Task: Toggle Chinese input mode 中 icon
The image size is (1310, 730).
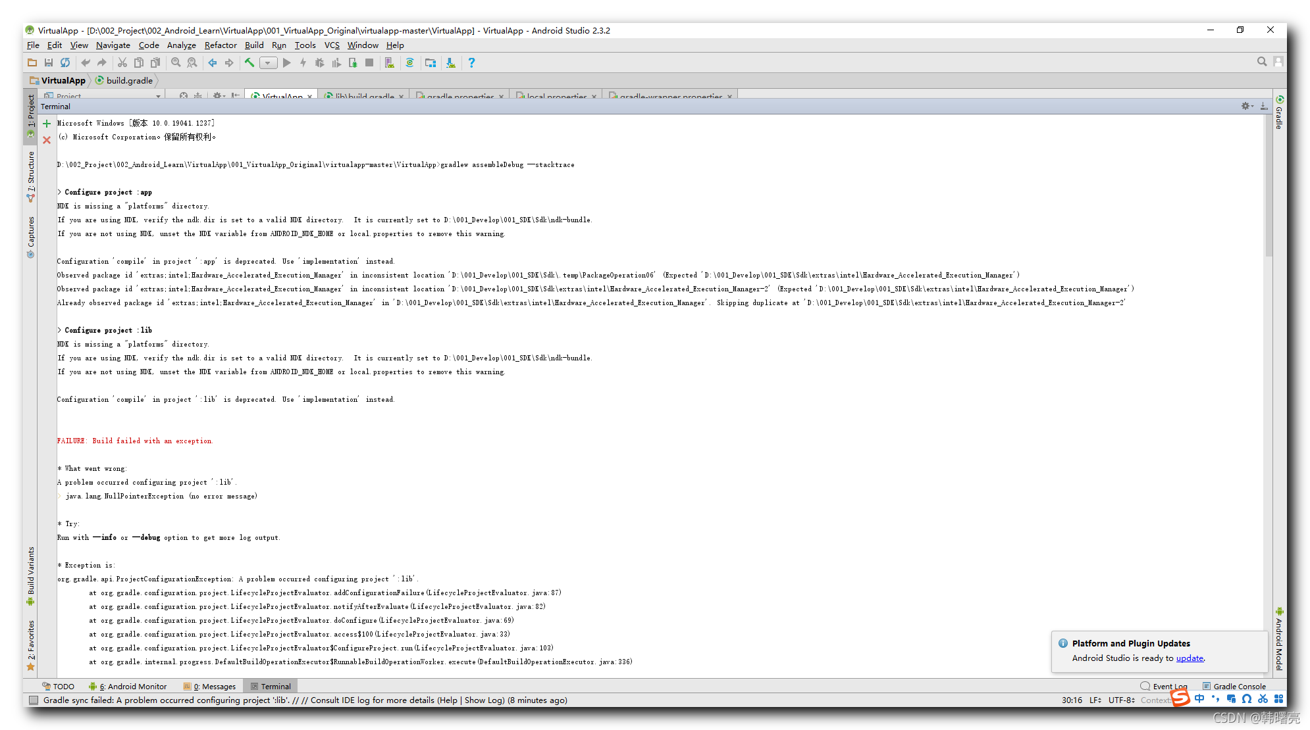Action: tap(1199, 698)
